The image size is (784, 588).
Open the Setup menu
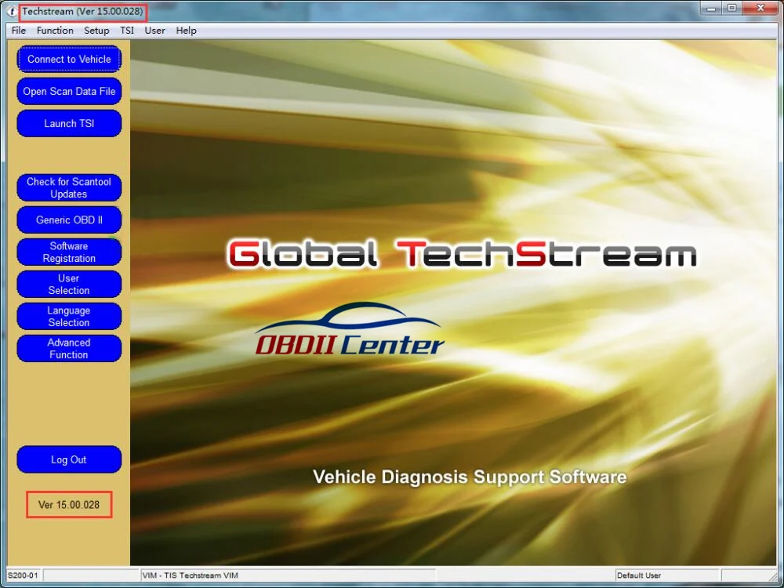pyautogui.click(x=96, y=31)
